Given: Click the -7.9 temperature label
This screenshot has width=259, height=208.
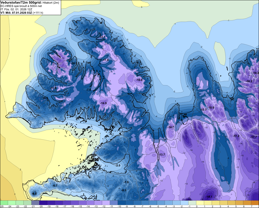Looking at the screenshot, I should coord(126,182).
